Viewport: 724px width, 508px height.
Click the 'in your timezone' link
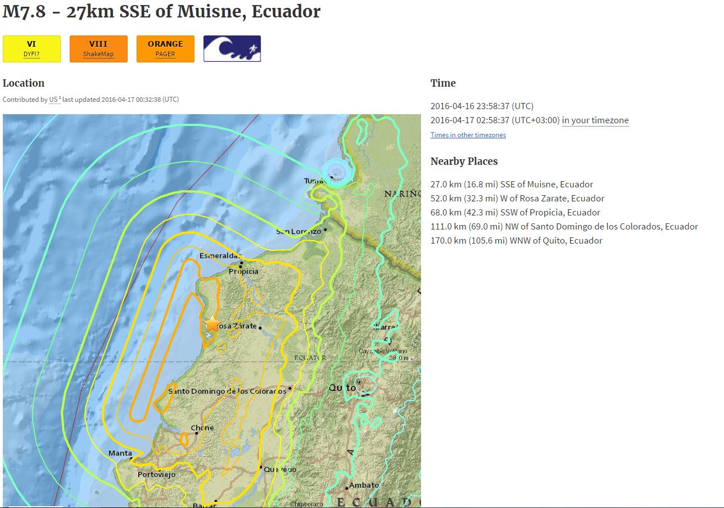[595, 120]
